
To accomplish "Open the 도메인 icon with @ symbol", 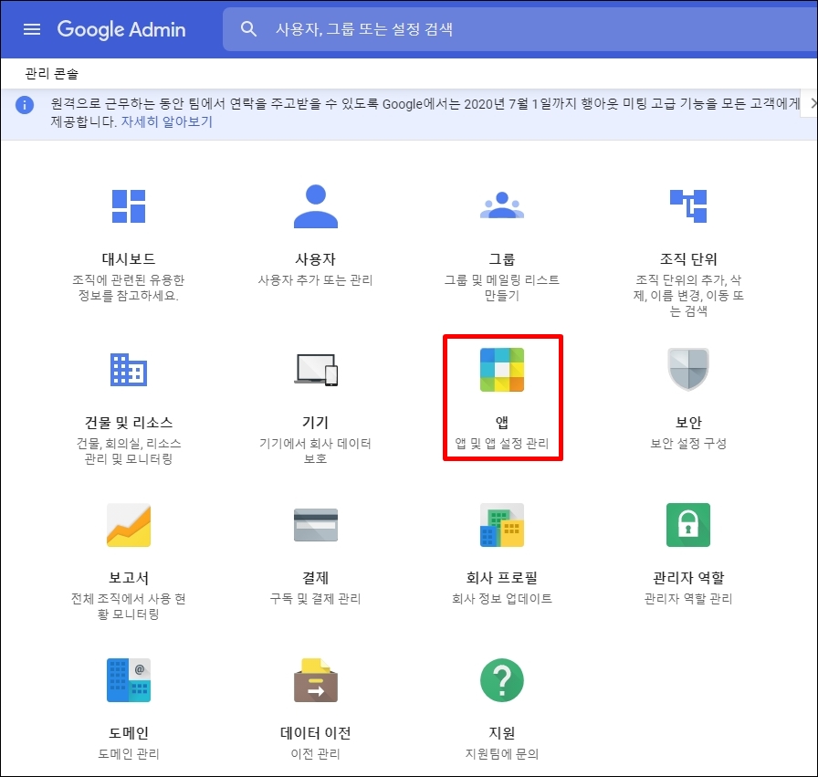I will pyautogui.click(x=129, y=680).
